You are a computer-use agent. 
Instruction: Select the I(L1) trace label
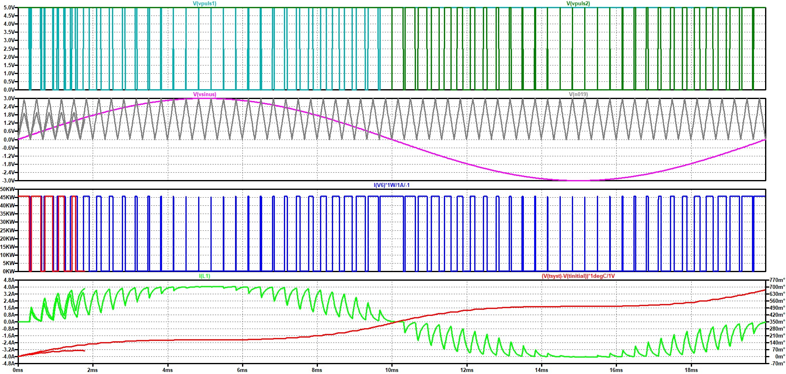(205, 276)
